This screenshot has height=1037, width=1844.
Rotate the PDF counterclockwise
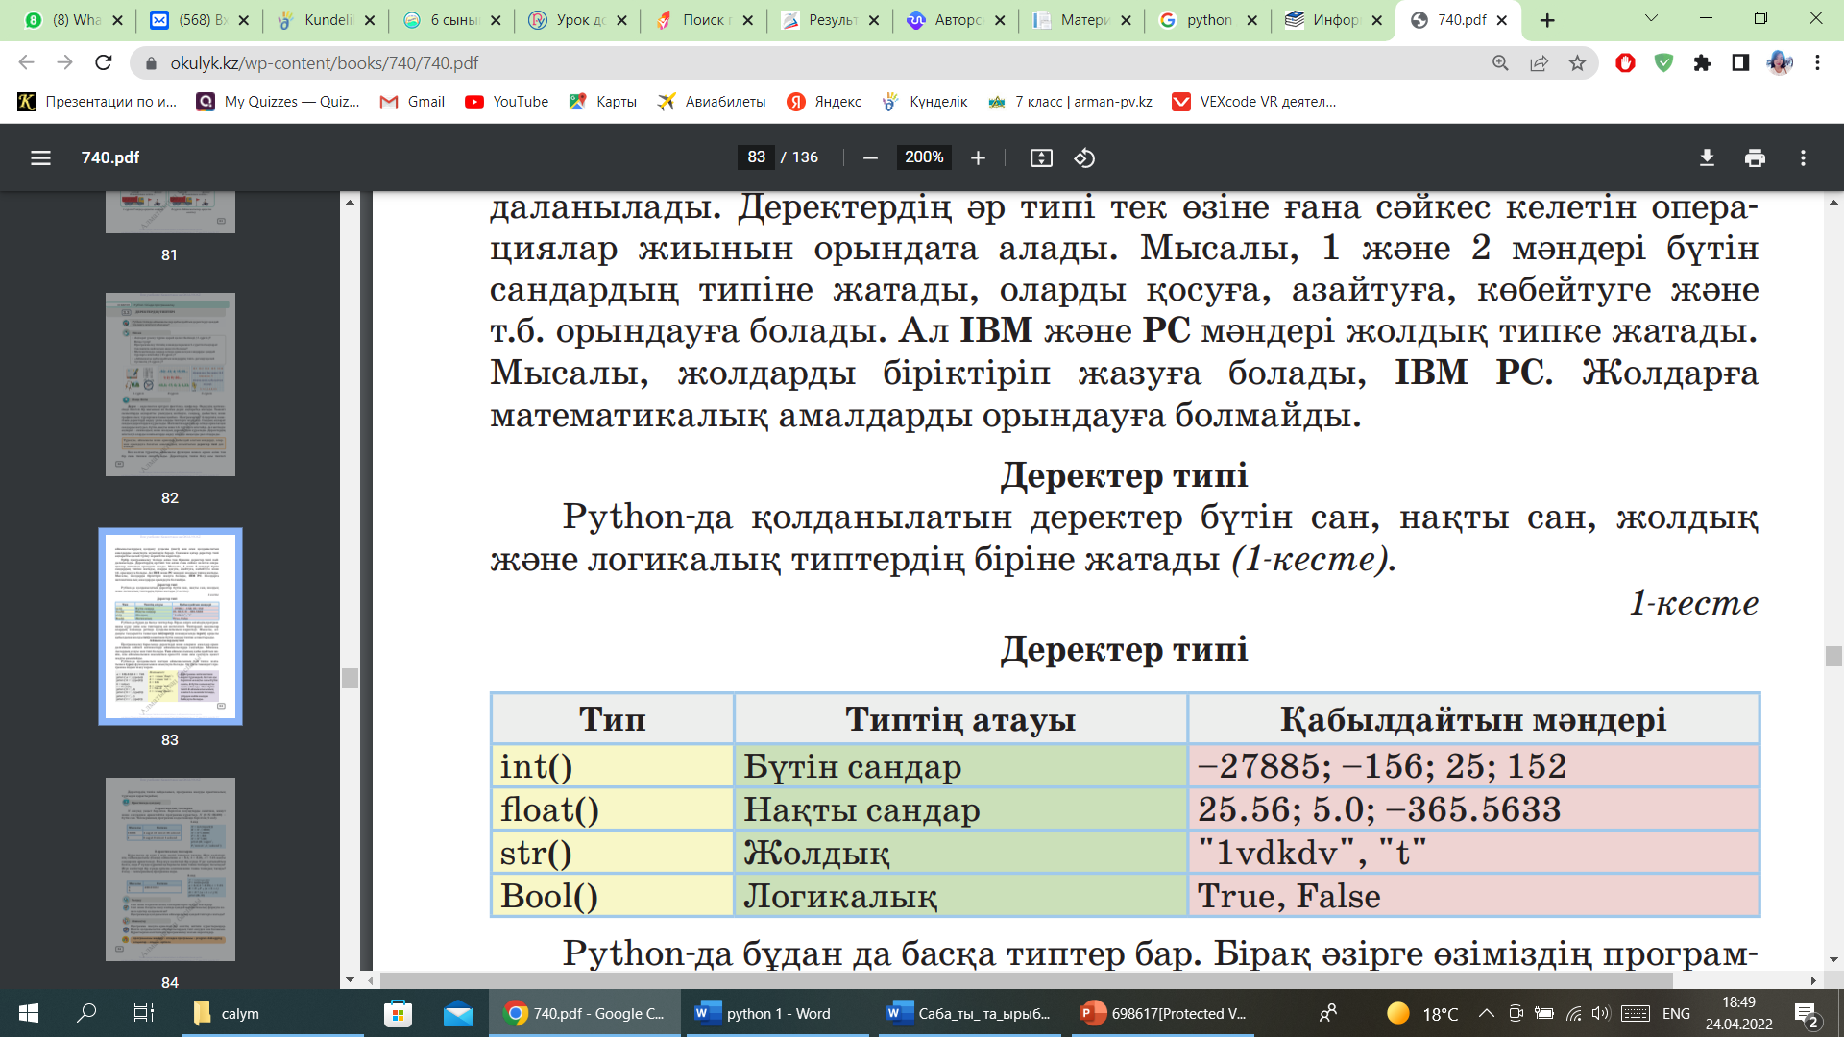[x=1084, y=157]
